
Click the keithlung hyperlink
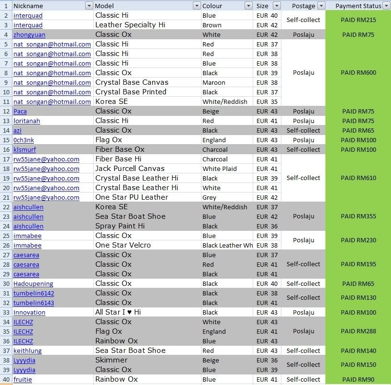tap(27, 351)
